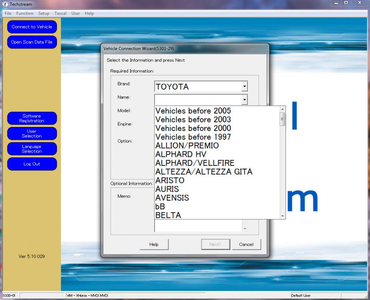Viewport: 370px width, 300px height.
Task: Click the name list scroll up arrow
Action: tap(282, 109)
